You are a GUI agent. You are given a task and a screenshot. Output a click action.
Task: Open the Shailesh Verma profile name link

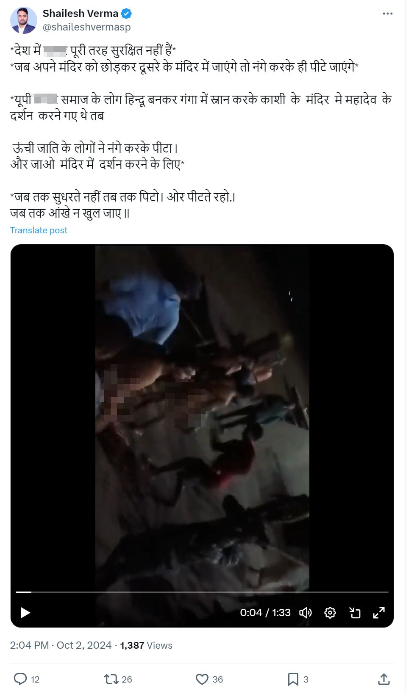(x=81, y=14)
